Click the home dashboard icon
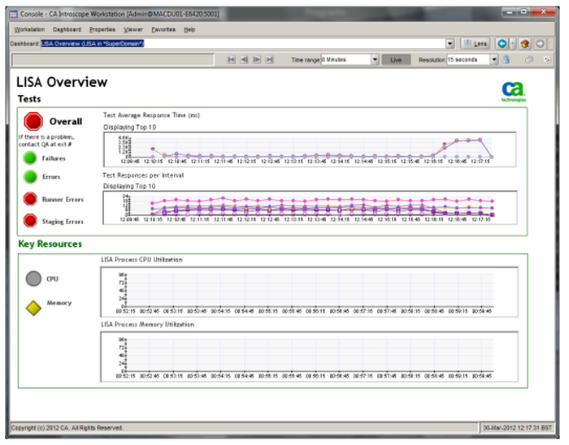Viewport: 569px width, 445px height. click(524, 44)
